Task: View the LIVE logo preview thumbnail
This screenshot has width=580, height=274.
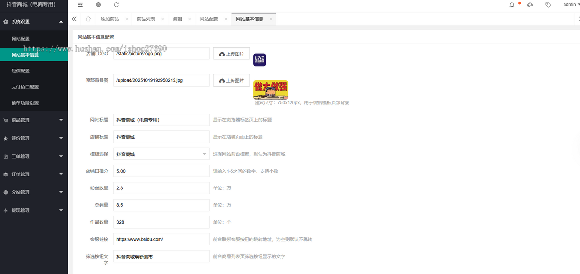Action: coord(260,60)
